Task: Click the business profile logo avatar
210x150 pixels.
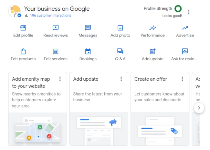Action: pyautogui.click(x=15, y=11)
